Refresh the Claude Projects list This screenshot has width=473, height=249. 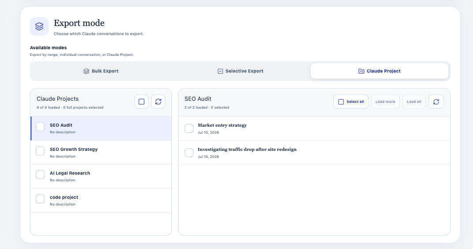coord(158,102)
